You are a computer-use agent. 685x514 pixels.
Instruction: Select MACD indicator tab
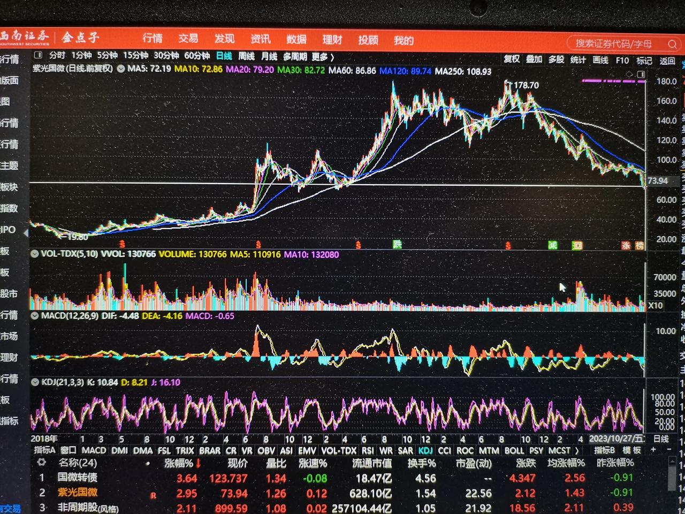[x=94, y=450]
